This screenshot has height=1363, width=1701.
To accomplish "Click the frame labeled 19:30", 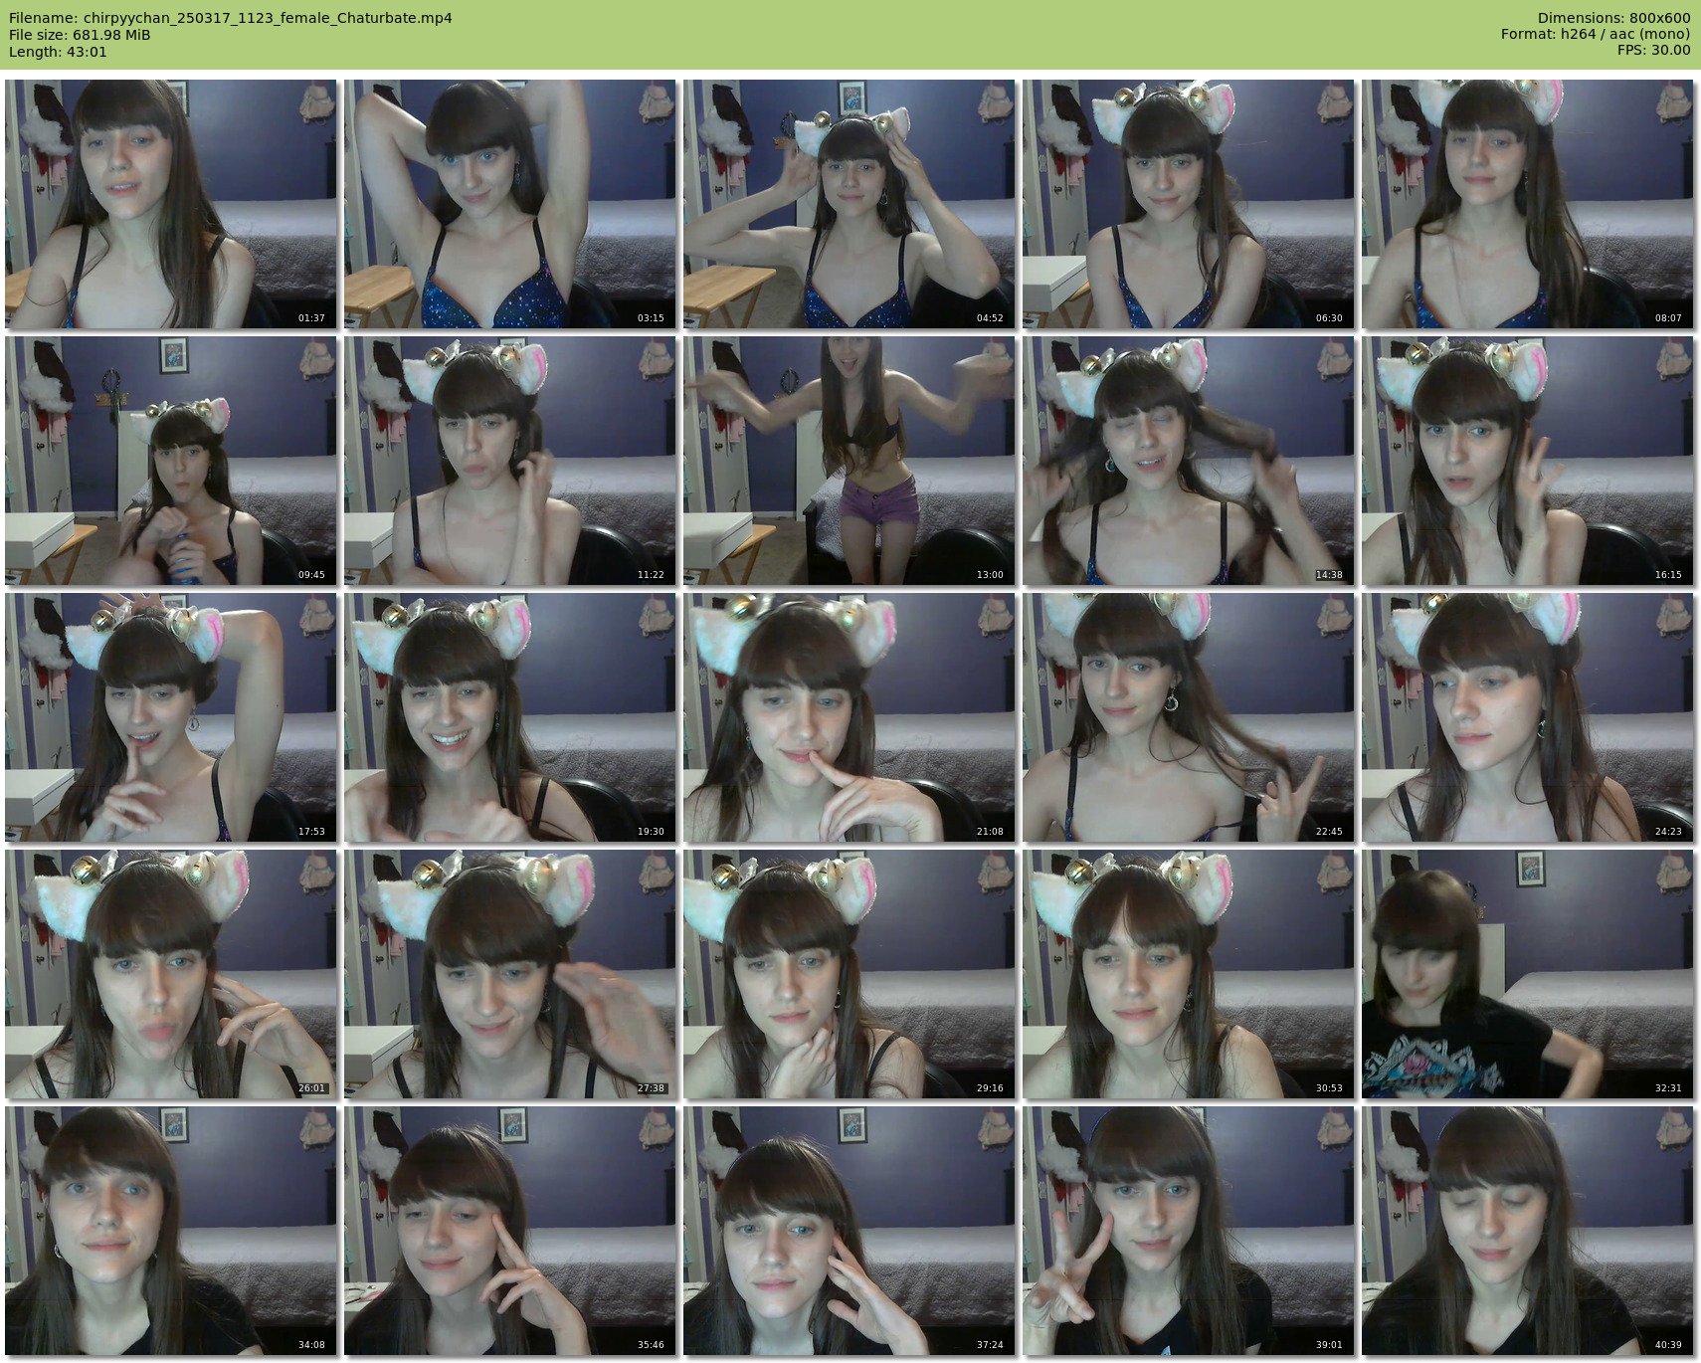I will point(510,717).
